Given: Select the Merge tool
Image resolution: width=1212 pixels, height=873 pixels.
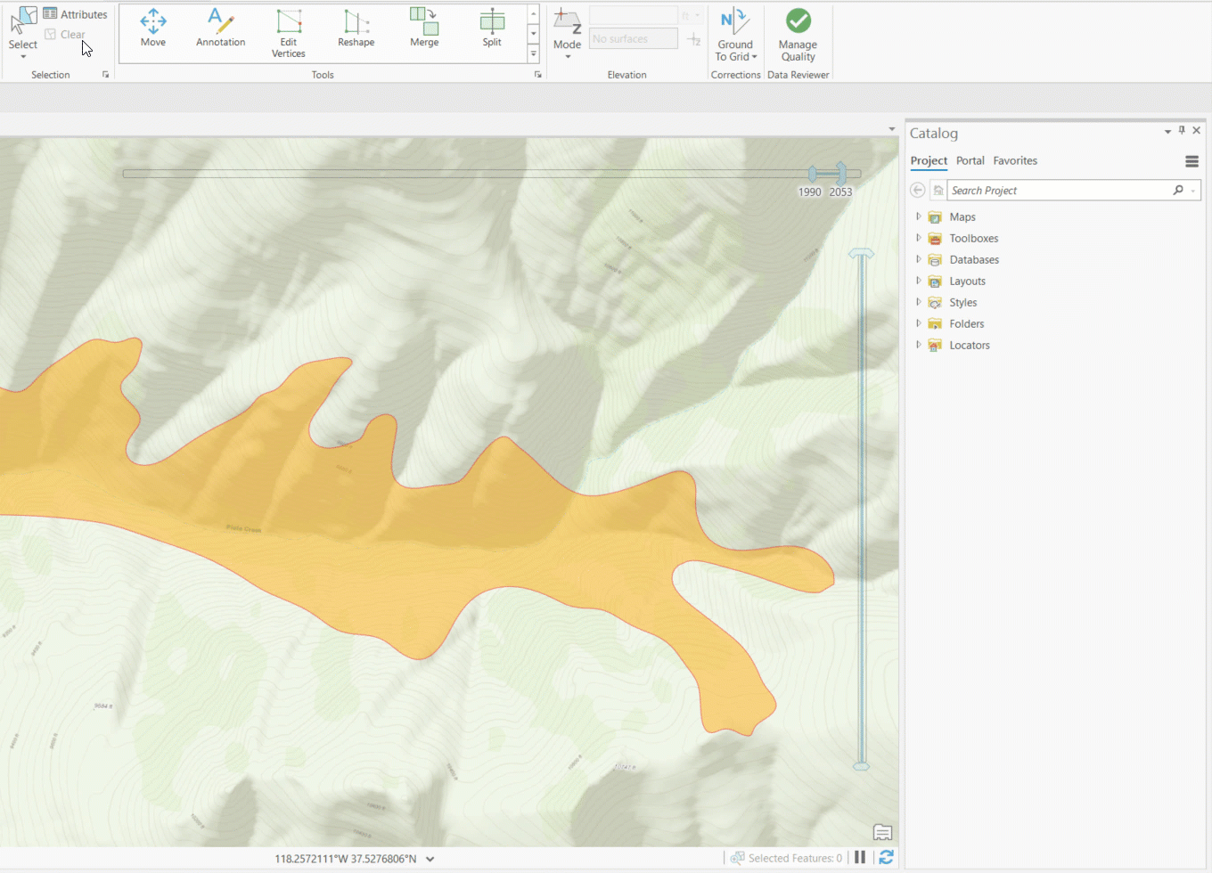Looking at the screenshot, I should pos(424,29).
